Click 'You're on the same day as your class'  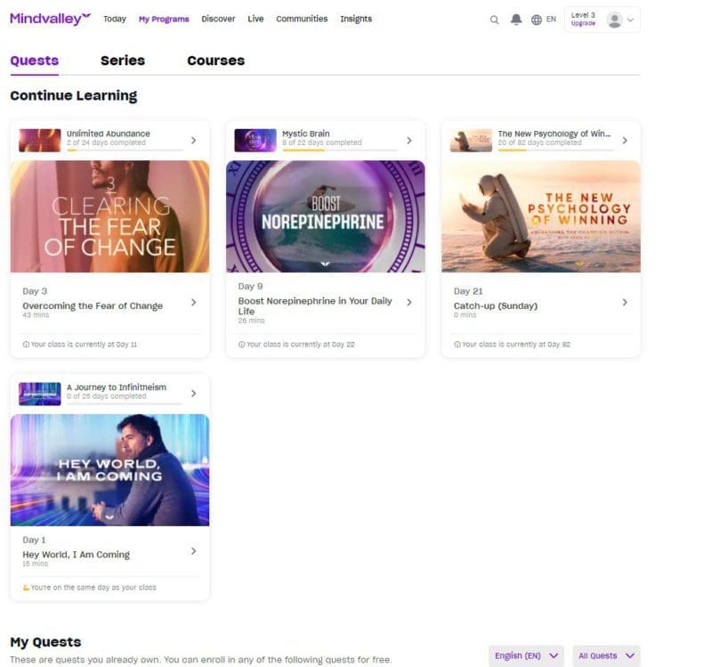[x=93, y=588]
